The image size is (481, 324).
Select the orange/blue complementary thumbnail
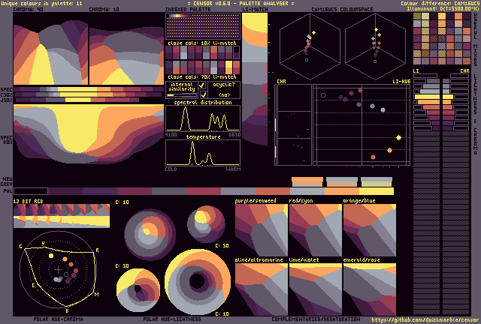click(369, 229)
